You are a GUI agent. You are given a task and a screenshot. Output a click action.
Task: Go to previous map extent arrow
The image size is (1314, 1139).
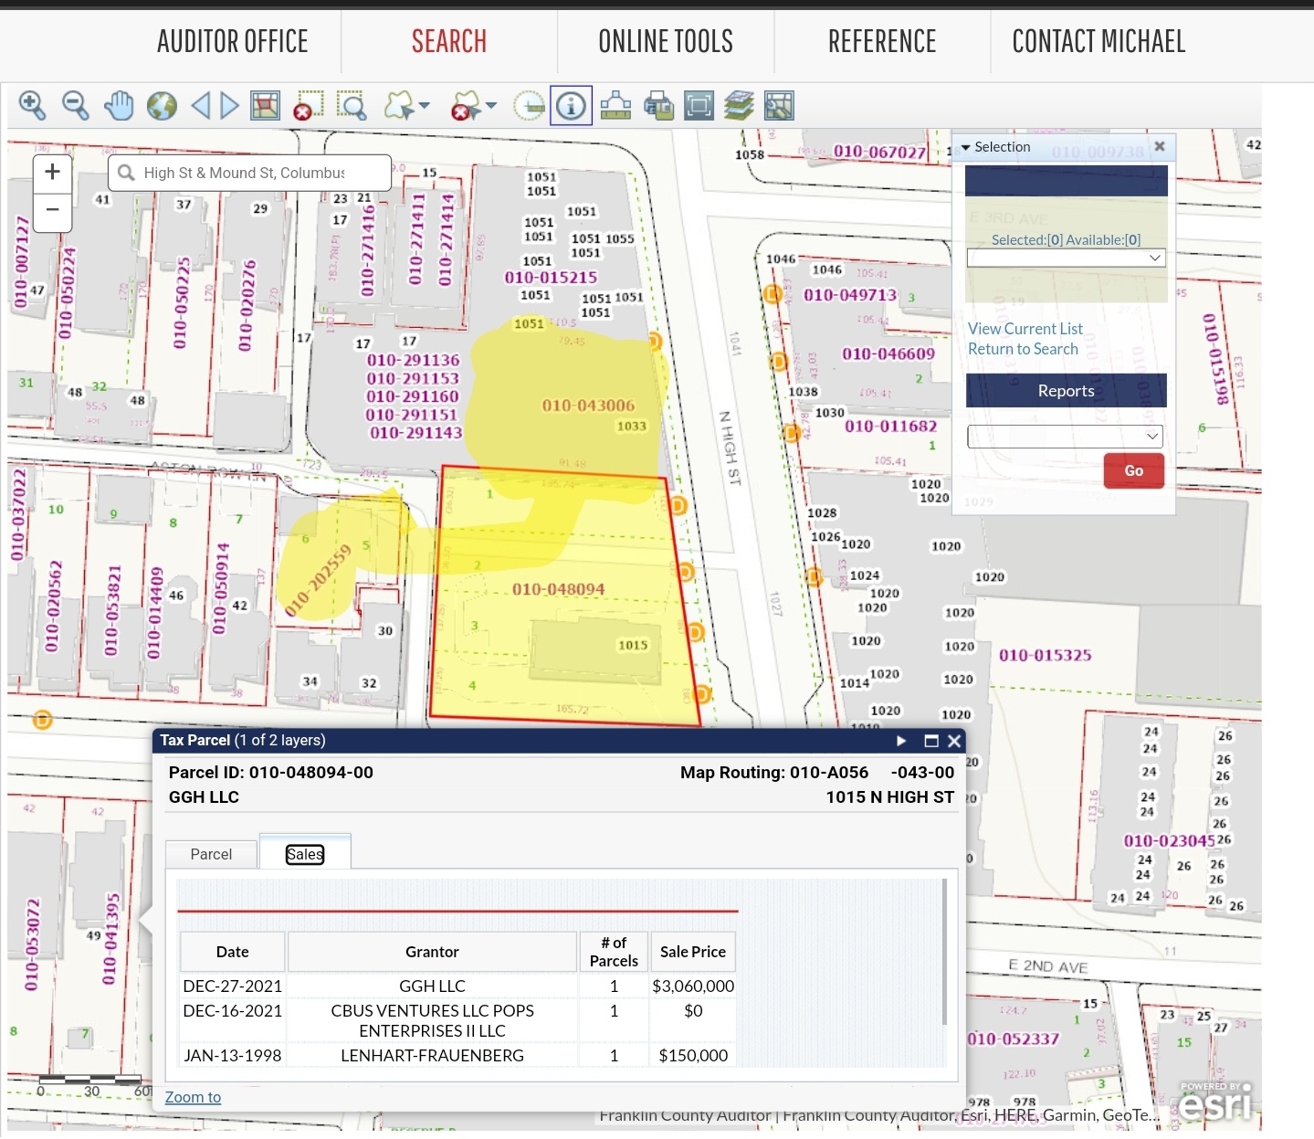tap(200, 106)
